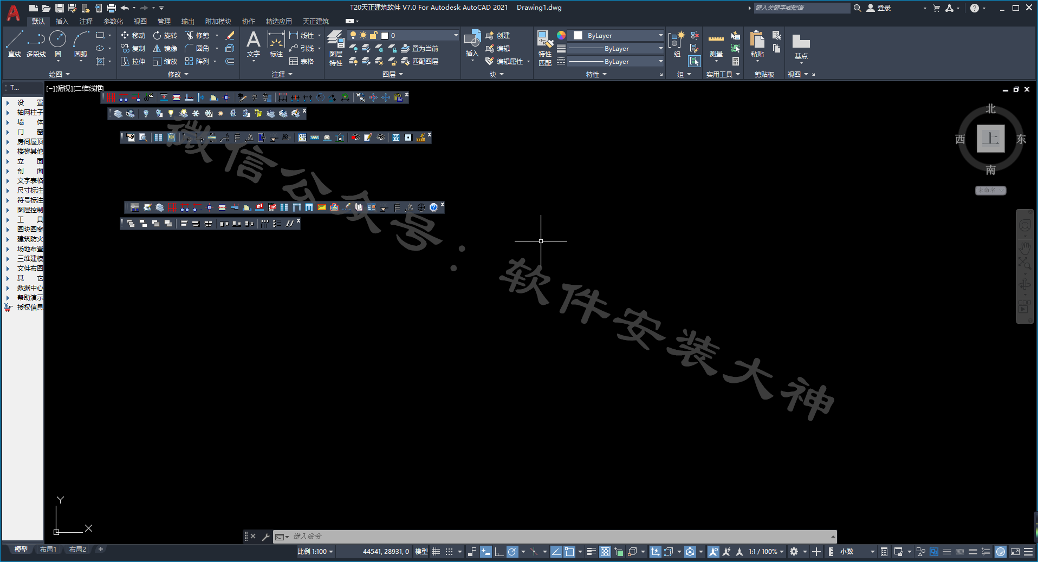Click the customization wrench in command line
Image resolution: width=1038 pixels, height=562 pixels.
pos(266,537)
